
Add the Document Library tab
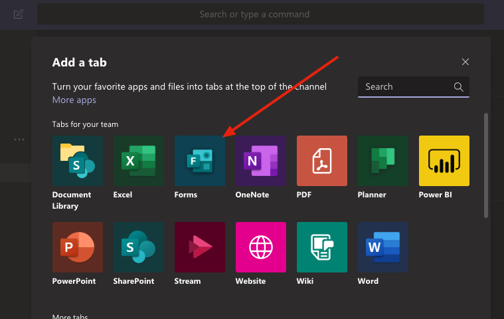[x=78, y=160]
